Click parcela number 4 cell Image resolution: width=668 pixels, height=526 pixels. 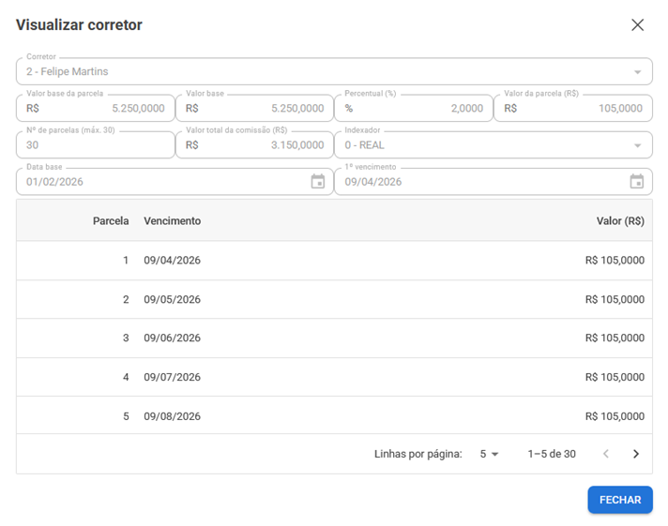(126, 377)
